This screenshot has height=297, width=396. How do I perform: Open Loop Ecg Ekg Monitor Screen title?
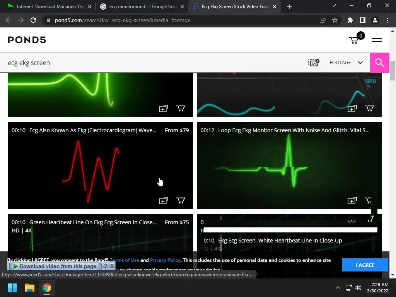[294, 130]
